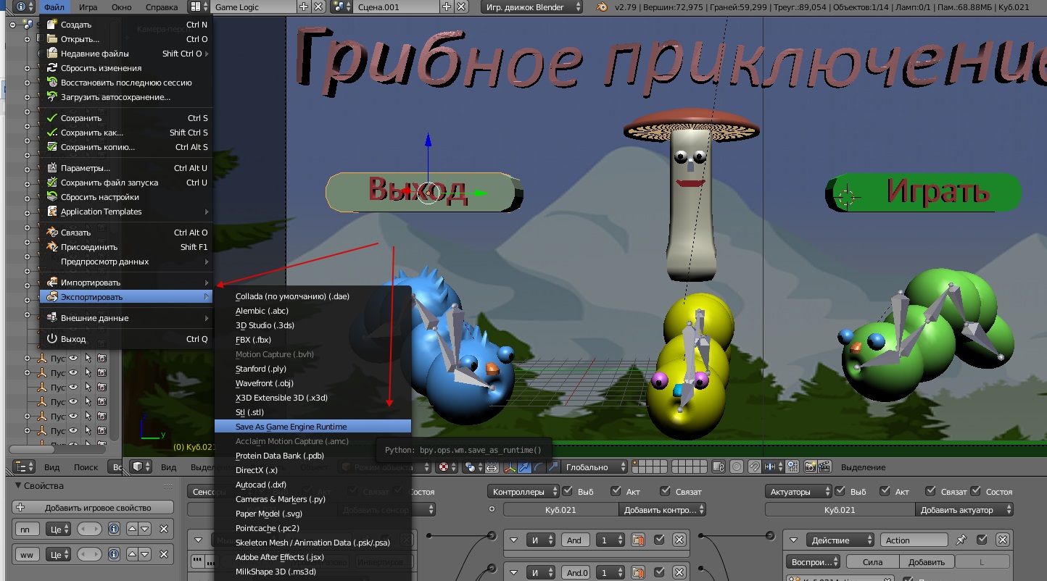Toggle the snap magnet icon
This screenshot has height=581, width=1047.
pyautogui.click(x=756, y=467)
